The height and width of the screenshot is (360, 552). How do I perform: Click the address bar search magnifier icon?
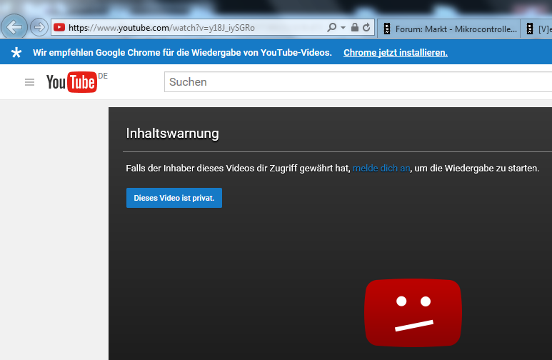click(331, 27)
